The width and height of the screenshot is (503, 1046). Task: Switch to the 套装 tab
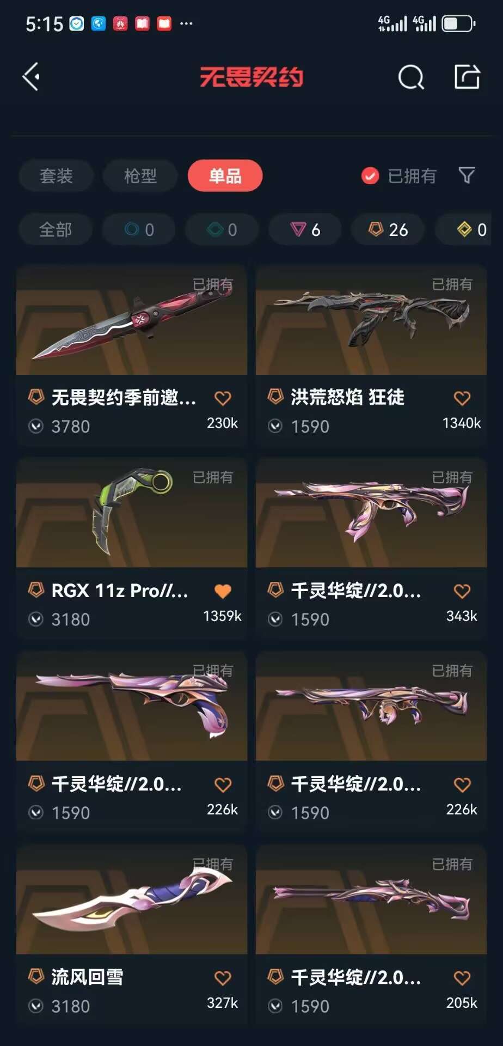tap(56, 175)
